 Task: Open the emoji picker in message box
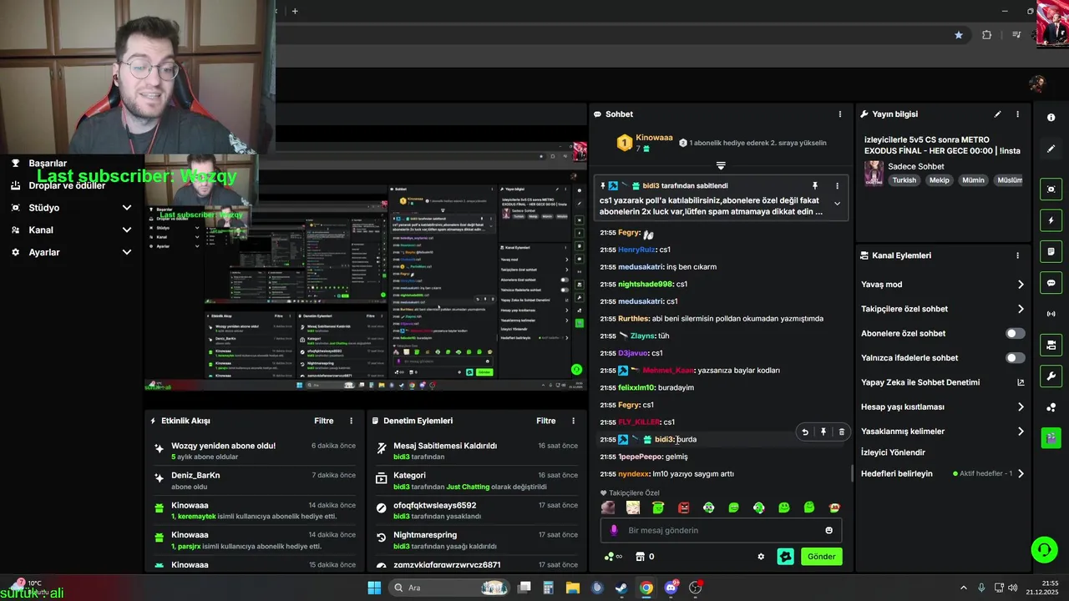click(x=828, y=530)
